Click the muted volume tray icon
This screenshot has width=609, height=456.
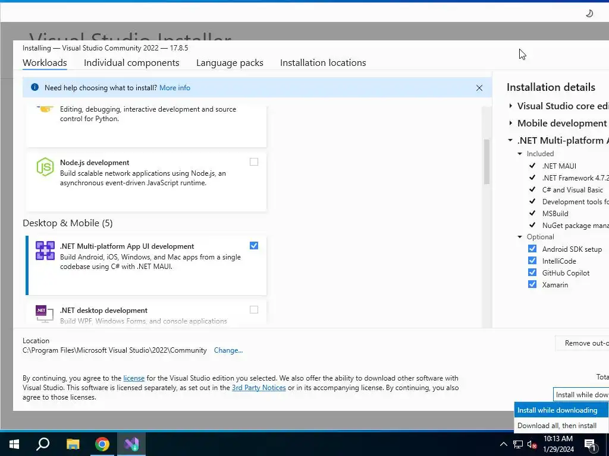[532, 444]
